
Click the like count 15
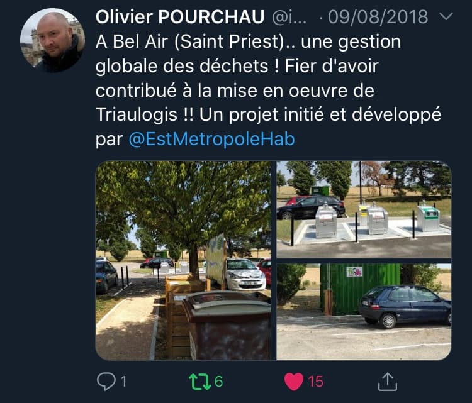(x=315, y=382)
